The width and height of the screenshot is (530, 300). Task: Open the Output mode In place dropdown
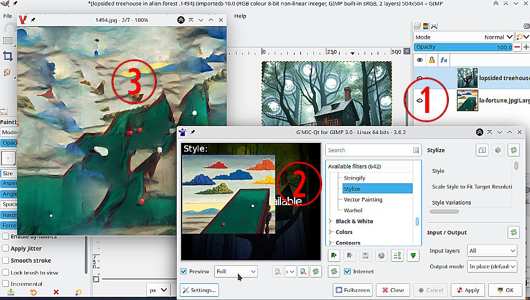[x=492, y=266]
